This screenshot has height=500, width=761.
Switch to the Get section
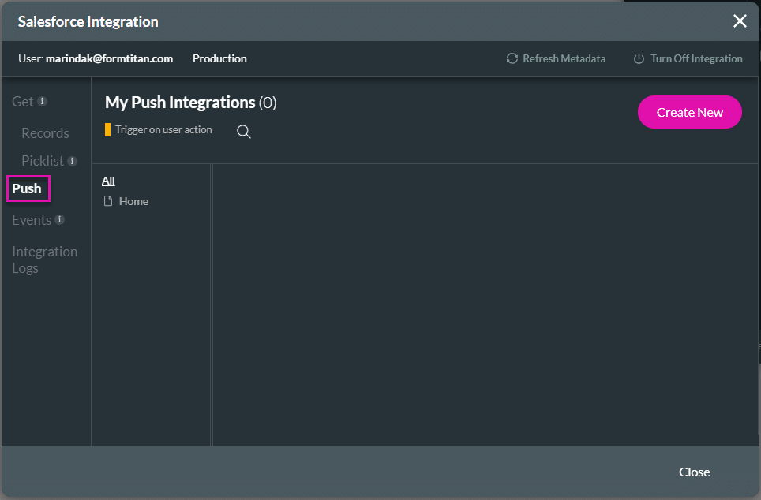tap(21, 101)
